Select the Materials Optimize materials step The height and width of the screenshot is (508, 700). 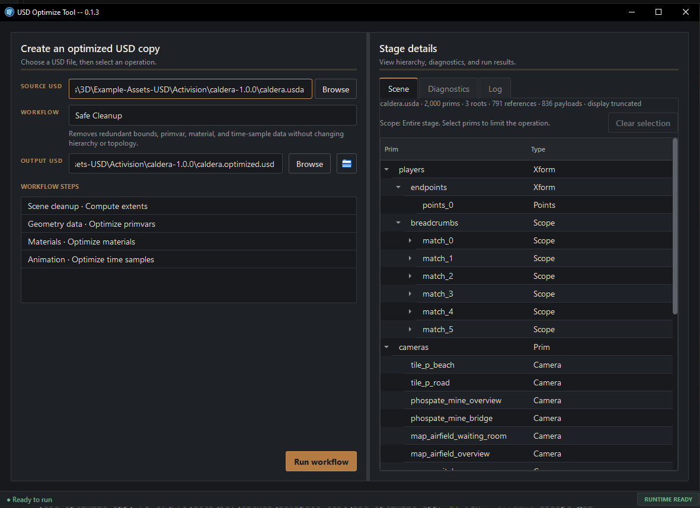188,242
